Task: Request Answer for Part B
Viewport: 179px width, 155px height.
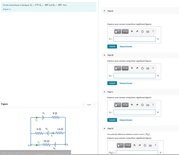Action: (126, 83)
